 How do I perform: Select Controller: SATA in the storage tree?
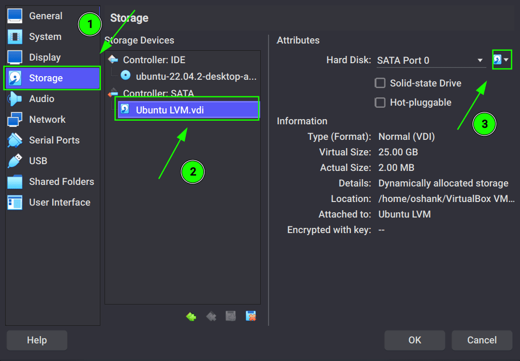click(x=158, y=94)
